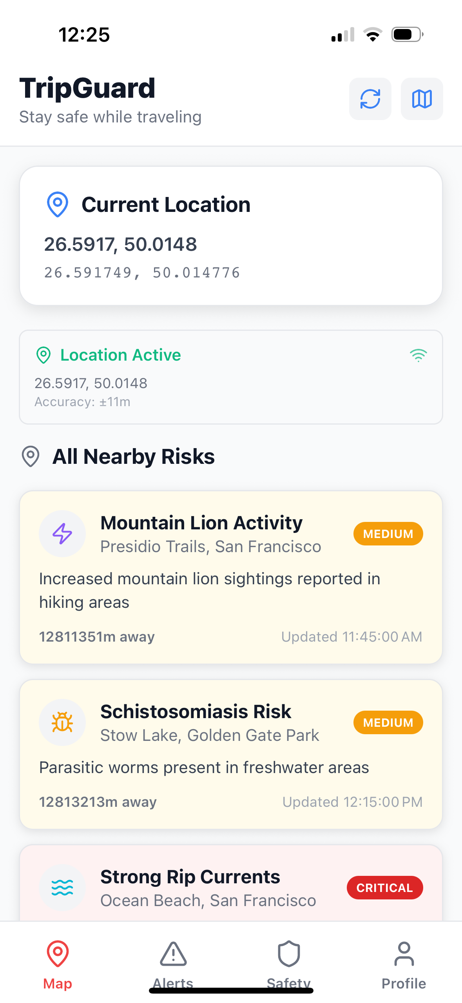
Task: Open the Profile tab
Action: coord(404,965)
